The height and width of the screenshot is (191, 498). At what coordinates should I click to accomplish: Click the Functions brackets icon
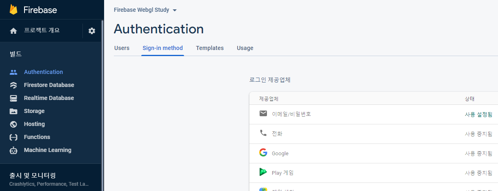tap(13, 137)
